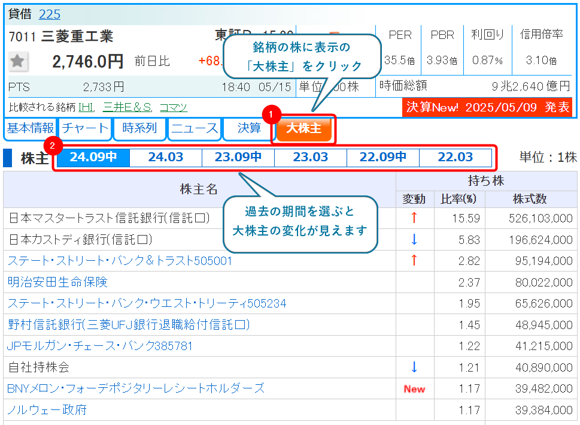Click the 時価総額 9兆2,640億円 value
This screenshot has height=425, width=580.
(x=531, y=86)
